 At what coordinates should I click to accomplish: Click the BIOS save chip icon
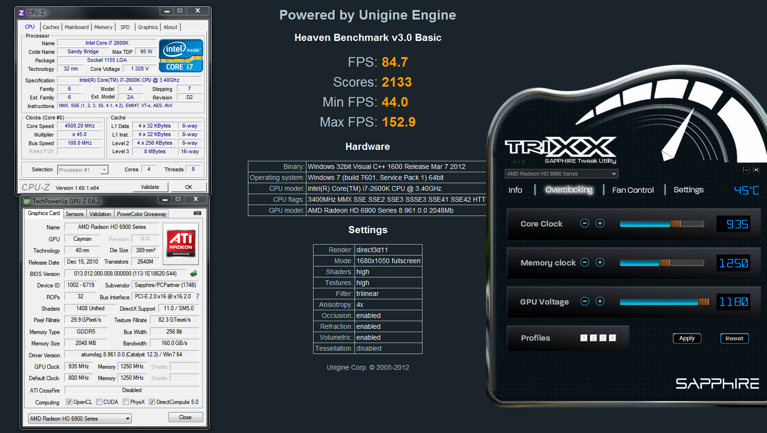pos(194,274)
